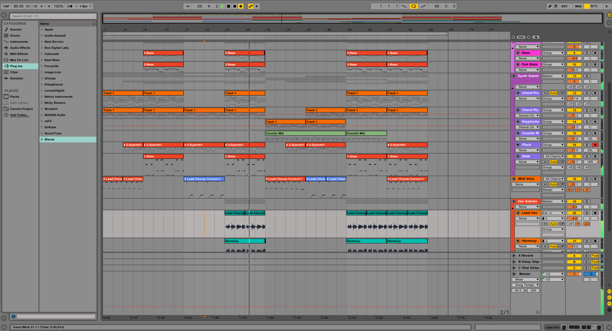Expand the Native Instruments folder

click(42, 96)
